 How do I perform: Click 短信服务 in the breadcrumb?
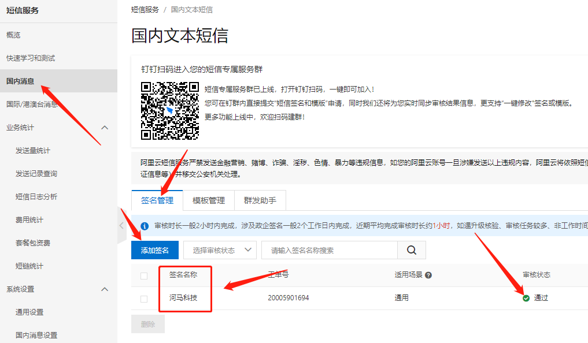[x=145, y=10]
